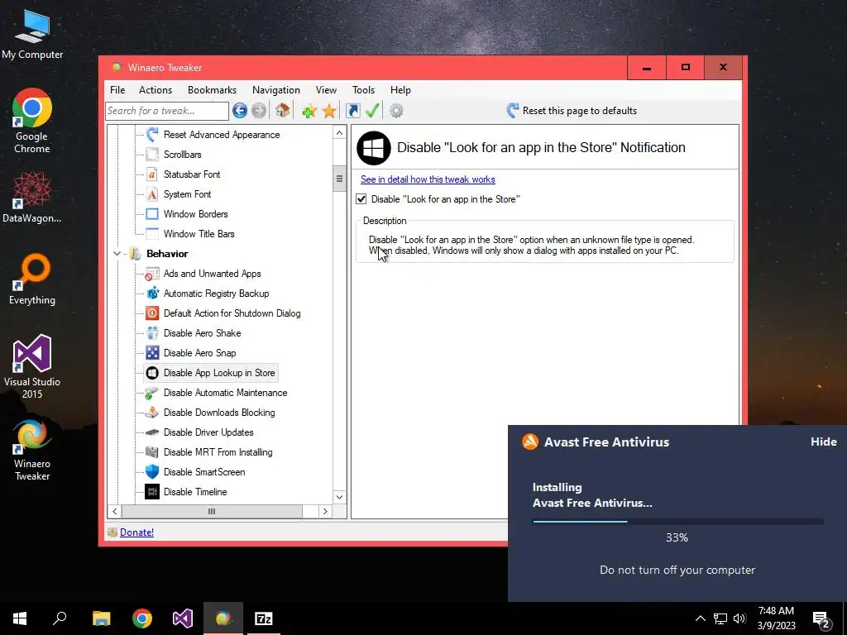The width and height of the screenshot is (847, 635).
Task: Open 7-Zip from the taskbar
Action: [x=264, y=618]
